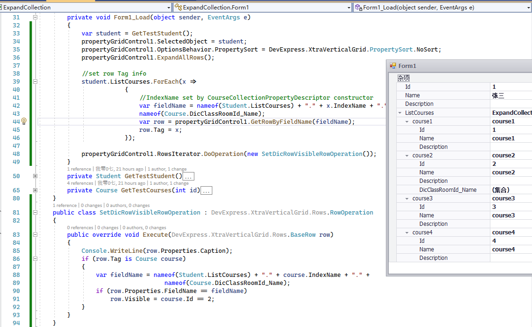532x327 pixels.
Task: Collapse the ListCourses row in property grid
Action: click(x=401, y=113)
